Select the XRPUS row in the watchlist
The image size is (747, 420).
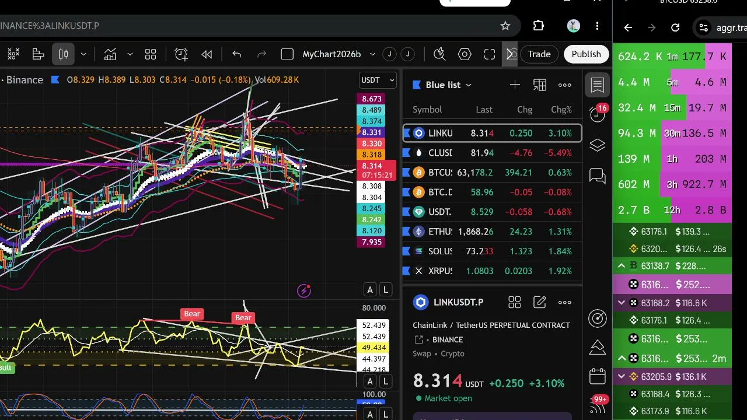[x=492, y=271]
